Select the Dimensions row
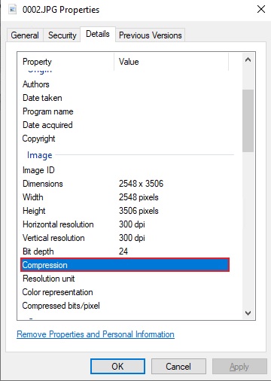 pyautogui.click(x=125, y=184)
